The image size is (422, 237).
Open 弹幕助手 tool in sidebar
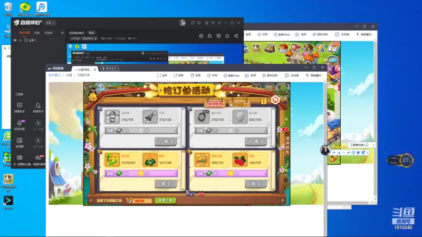20,107
